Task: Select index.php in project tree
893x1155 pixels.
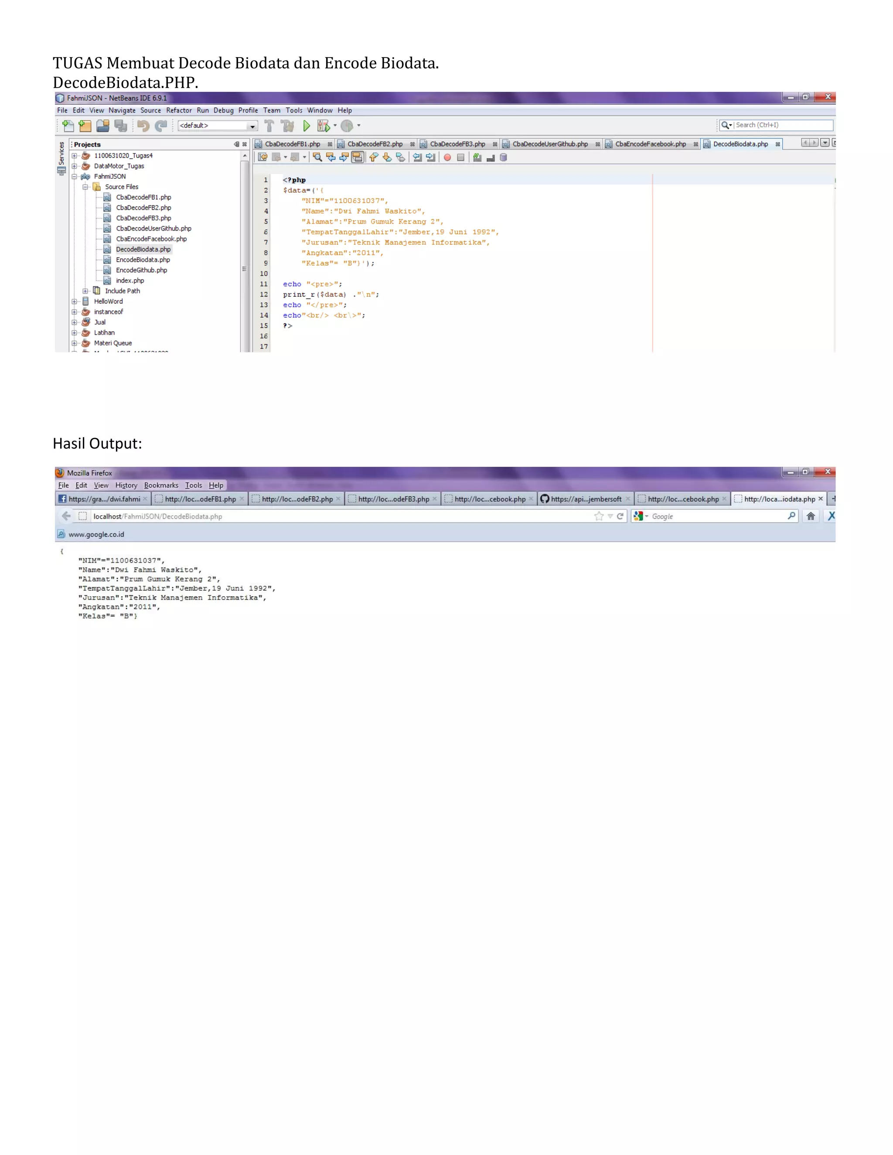Action: click(x=130, y=281)
